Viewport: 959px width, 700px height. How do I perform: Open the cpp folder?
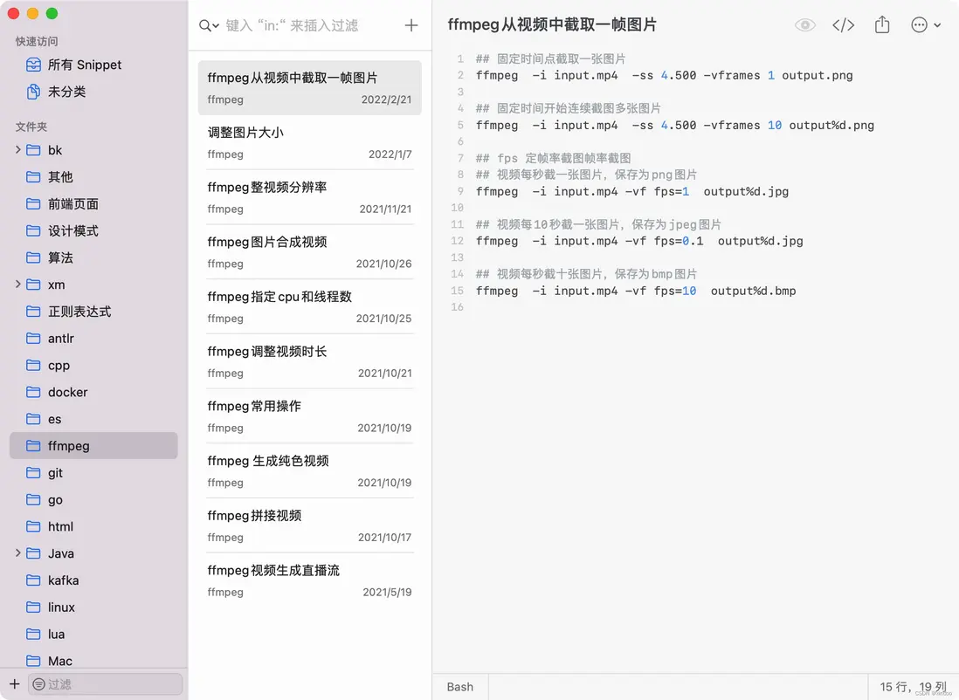click(93, 365)
